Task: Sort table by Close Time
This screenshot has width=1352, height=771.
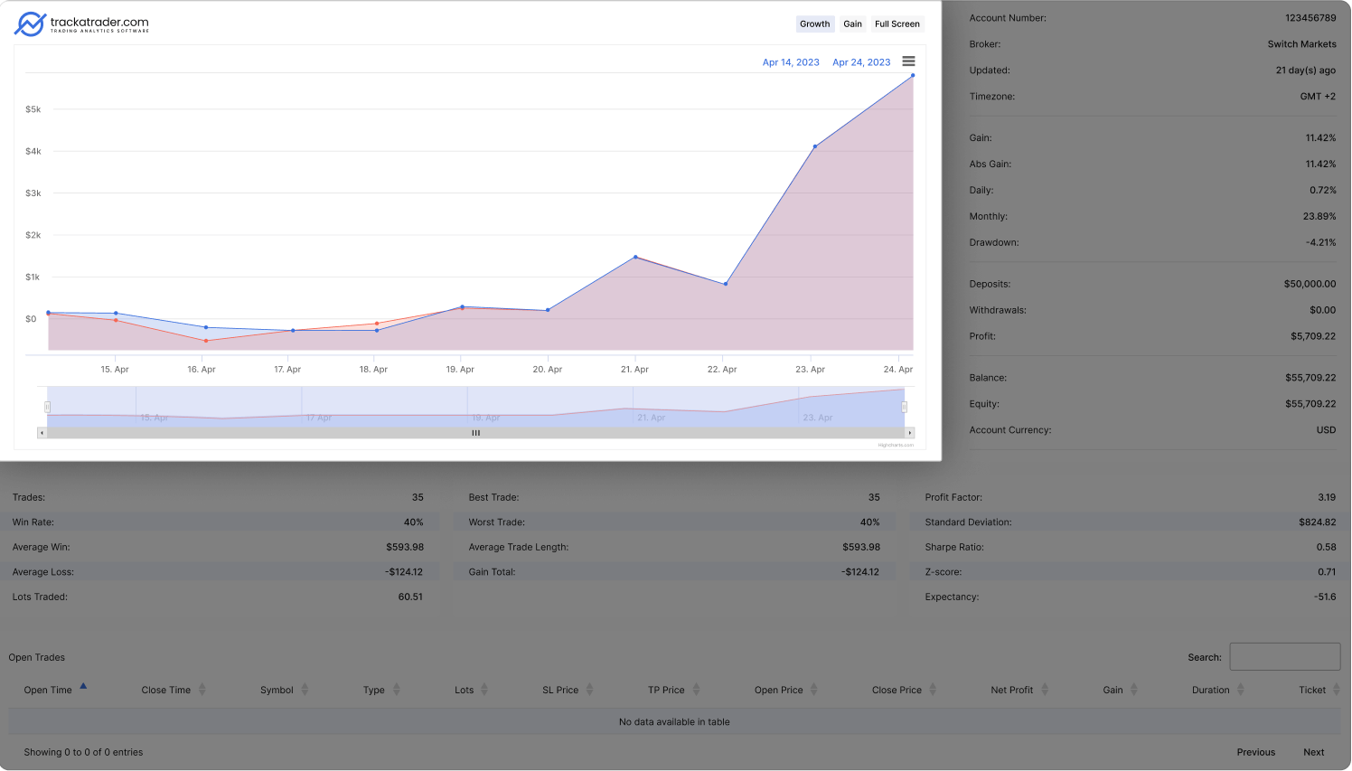Action: (166, 690)
